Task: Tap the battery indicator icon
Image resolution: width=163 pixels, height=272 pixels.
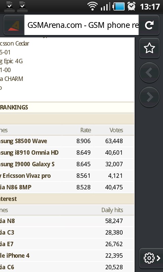Action: pos(119,6)
